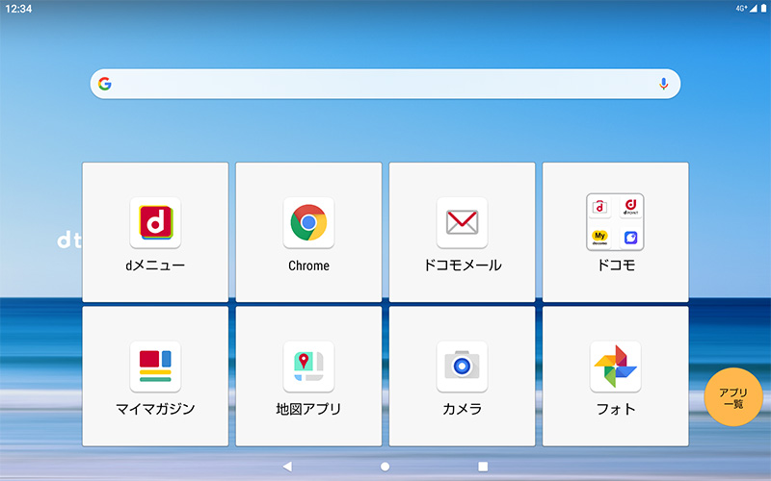The width and height of the screenshot is (771, 481).
Task: Open the カメラ camera app
Action: tap(463, 376)
